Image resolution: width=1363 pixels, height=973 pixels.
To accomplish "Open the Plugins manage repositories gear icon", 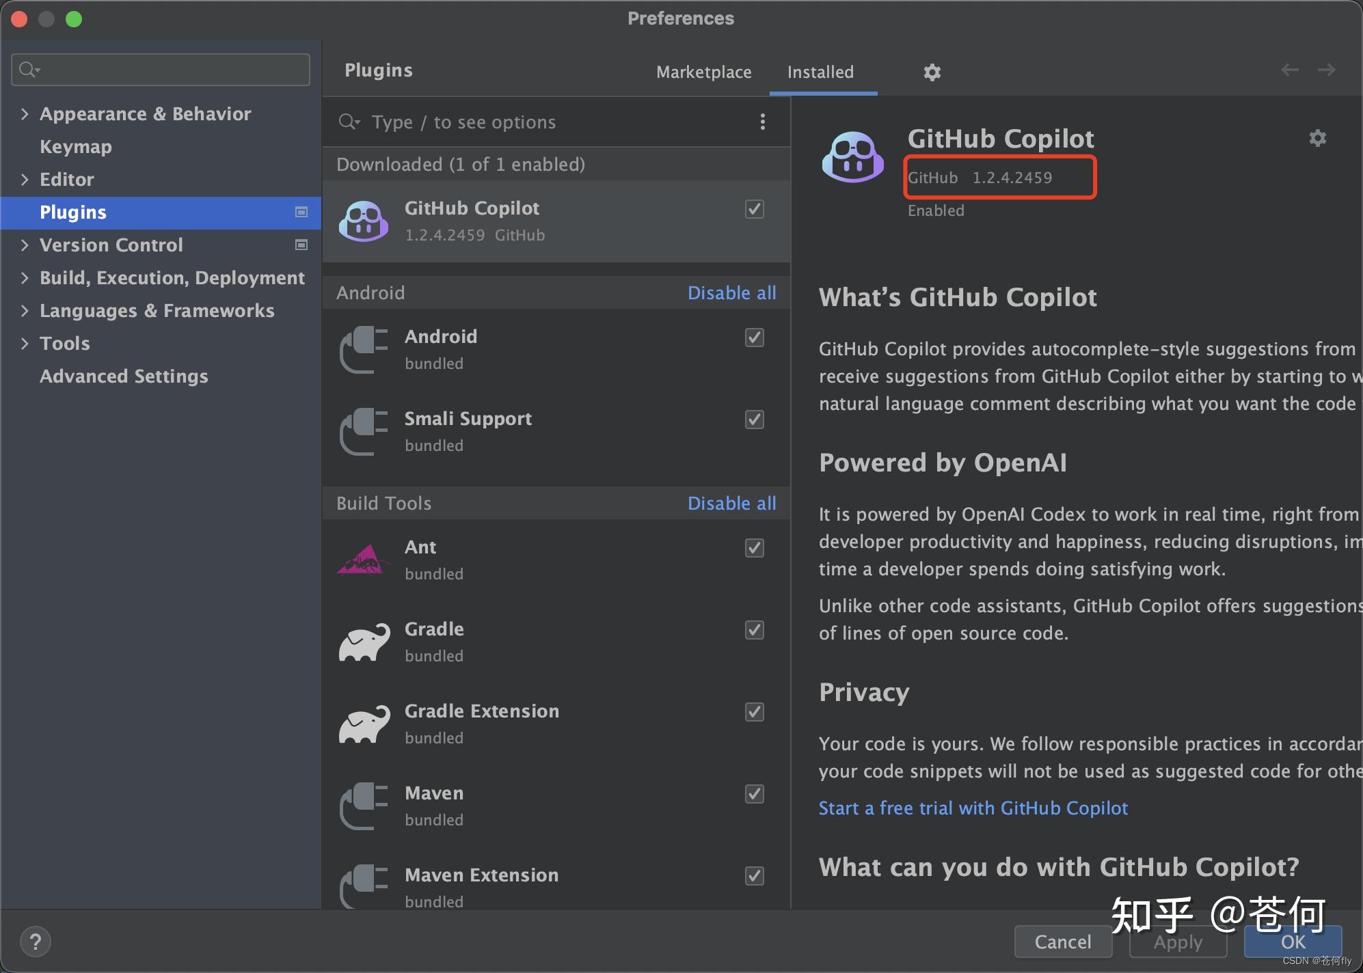I will coord(931,72).
